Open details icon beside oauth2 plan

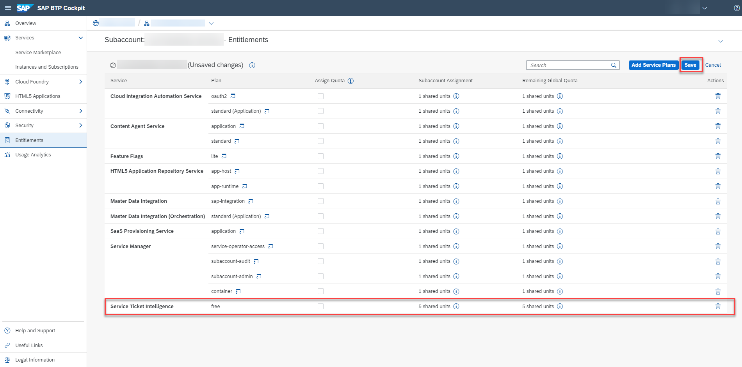233,96
